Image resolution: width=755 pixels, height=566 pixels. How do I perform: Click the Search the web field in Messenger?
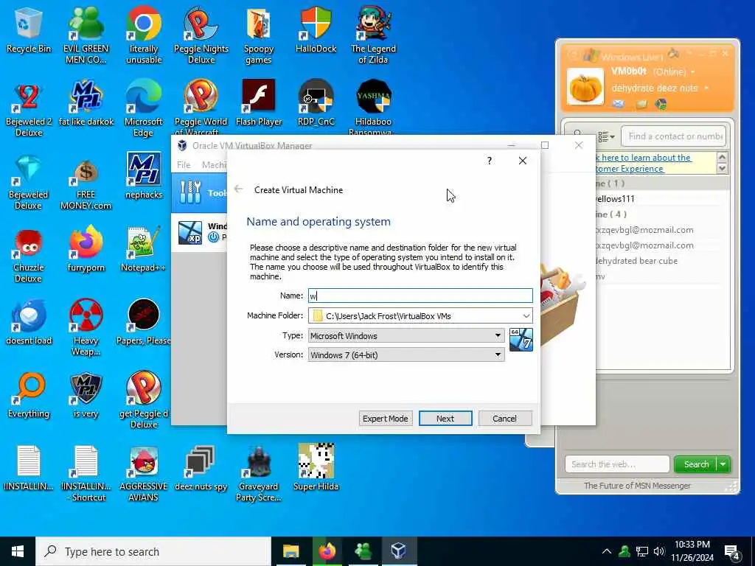pyautogui.click(x=617, y=464)
